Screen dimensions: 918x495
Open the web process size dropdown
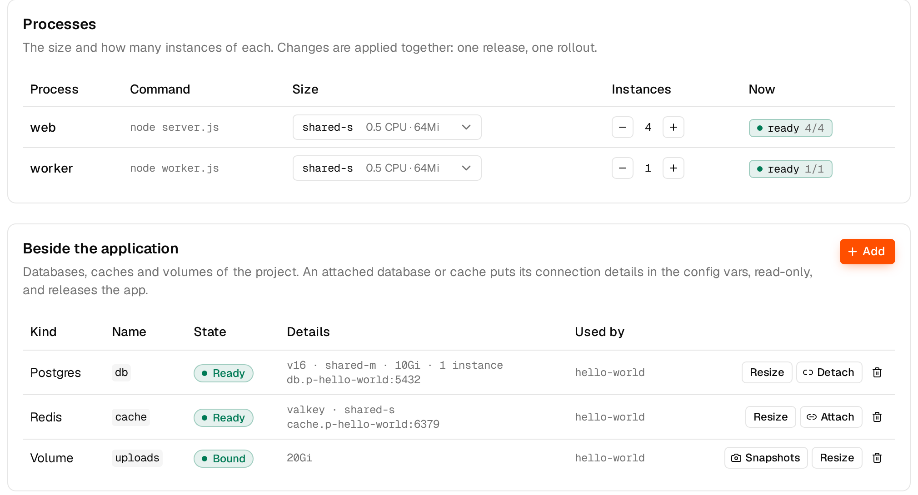[387, 127]
